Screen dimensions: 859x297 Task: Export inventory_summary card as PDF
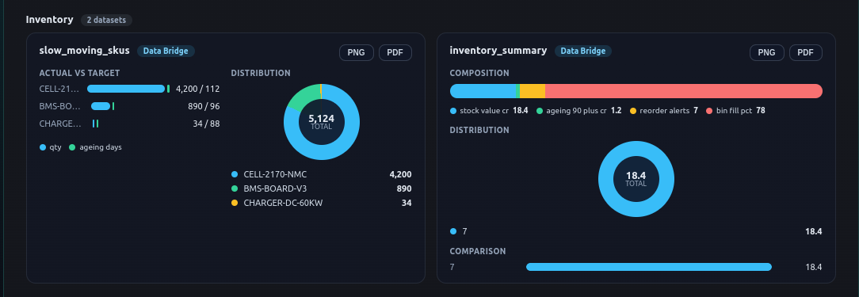[x=805, y=52]
